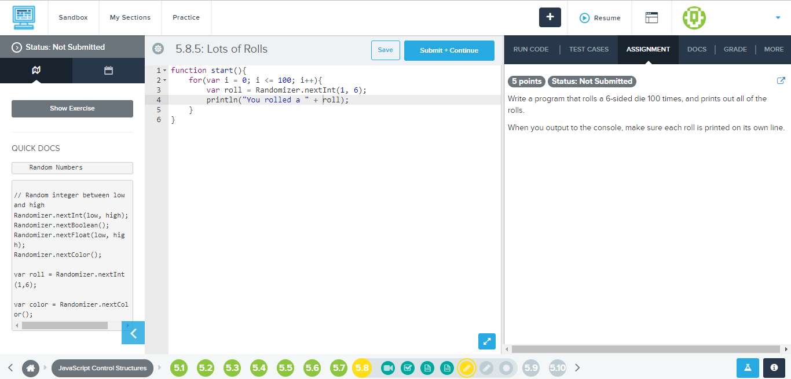Open the gray pencil exercise item
Screen dimensions: 791x379
click(486, 368)
